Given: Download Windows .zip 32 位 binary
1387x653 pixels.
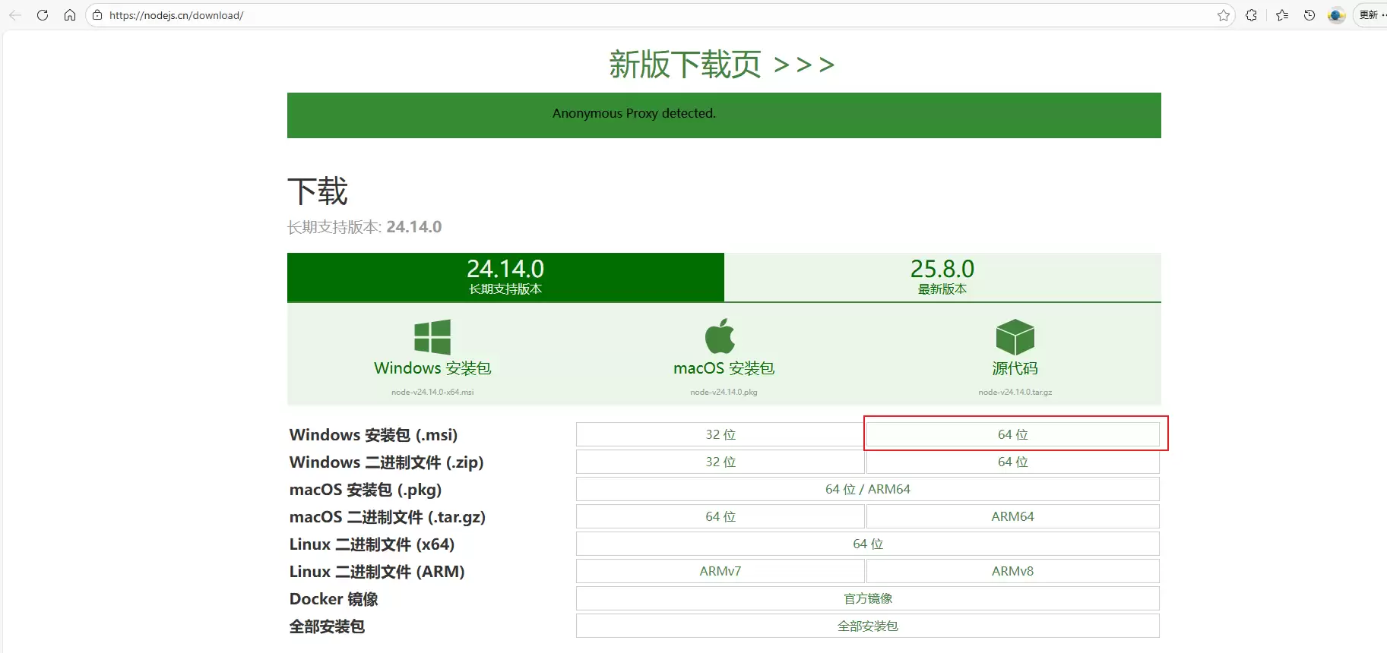Looking at the screenshot, I should pyautogui.click(x=720, y=462).
